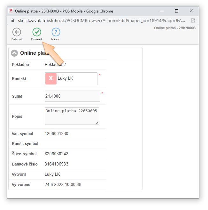This screenshot has height=210, width=208.
Task: Click the red X icon in Kontakt field
Action: point(51,78)
